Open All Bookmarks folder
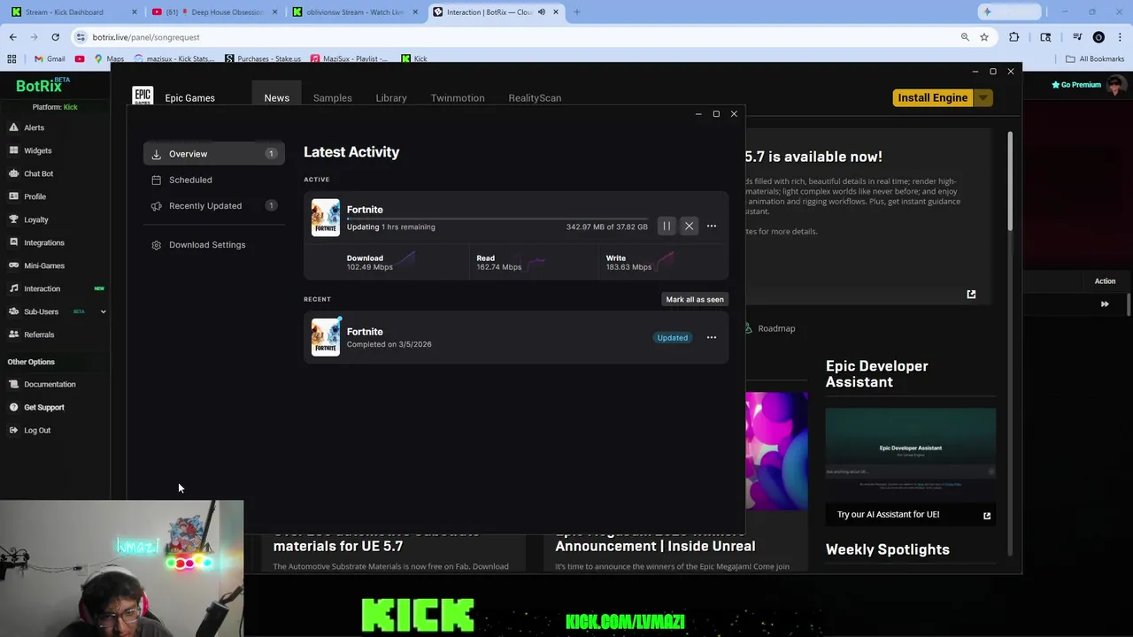The width and height of the screenshot is (1133, 637). pos(1095,58)
